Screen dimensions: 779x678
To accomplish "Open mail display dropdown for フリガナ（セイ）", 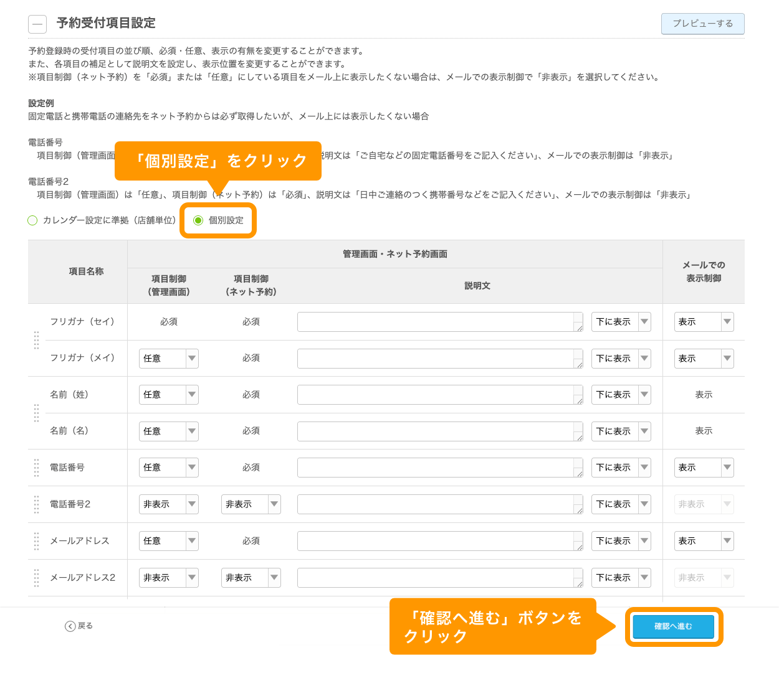I will tap(704, 322).
